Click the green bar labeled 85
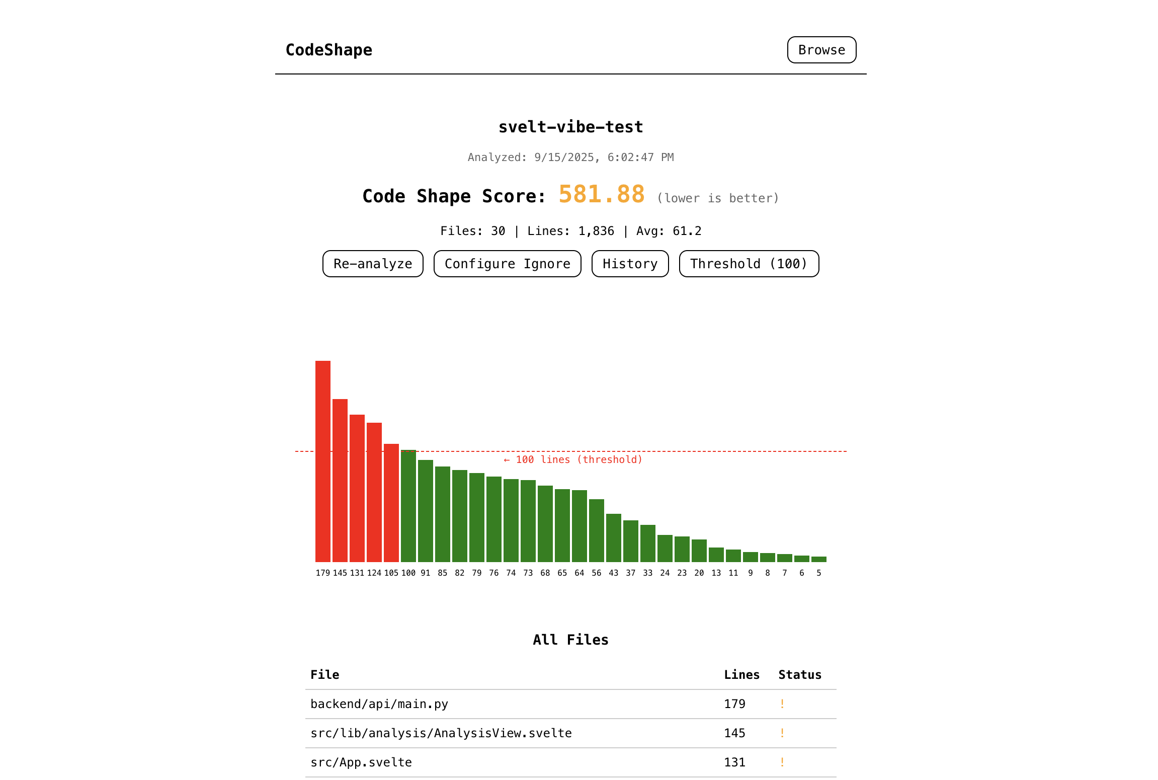1158x780 pixels. [x=443, y=514]
